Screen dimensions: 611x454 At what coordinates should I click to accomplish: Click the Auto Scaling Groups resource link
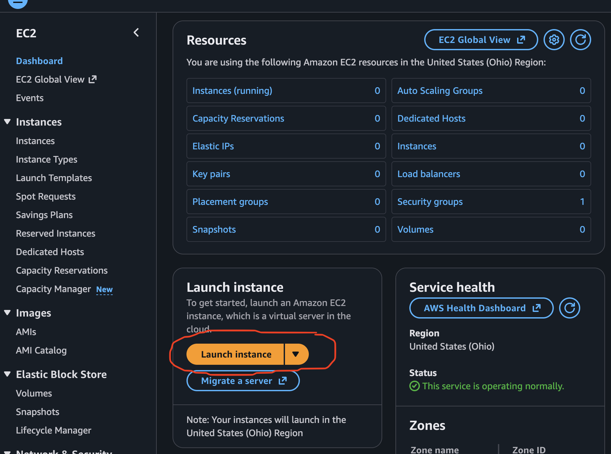click(440, 91)
